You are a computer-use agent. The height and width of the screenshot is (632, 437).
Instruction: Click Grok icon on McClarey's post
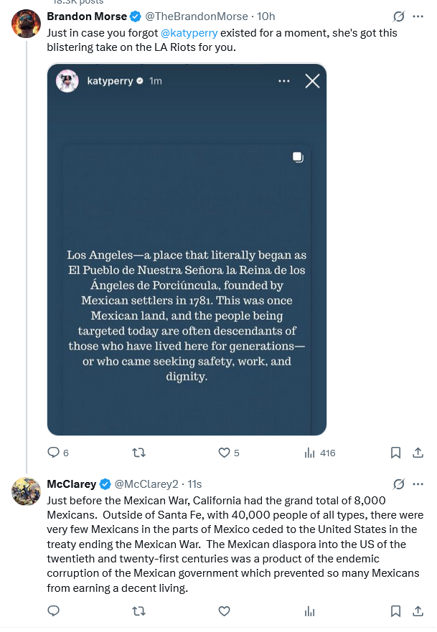[x=399, y=484]
